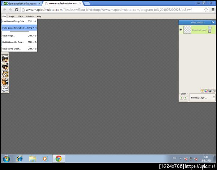This screenshot has height=170, width=217.
Task: Select the laughing black-haired character face tool
Action: [5, 59]
